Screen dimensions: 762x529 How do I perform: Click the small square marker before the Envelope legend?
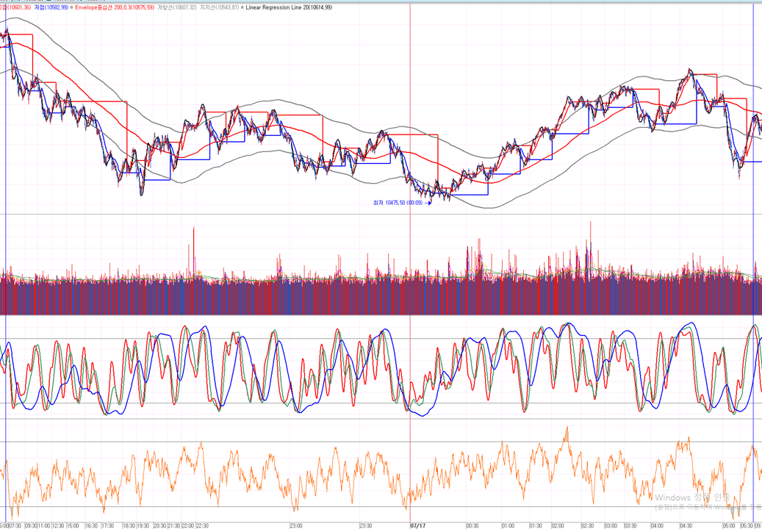(71, 8)
